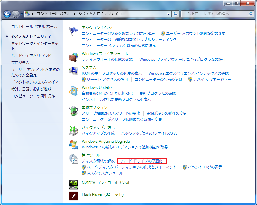
Task: Expand the arrow after システムとセキュリティ breadcrumb
Action: click(122, 14)
